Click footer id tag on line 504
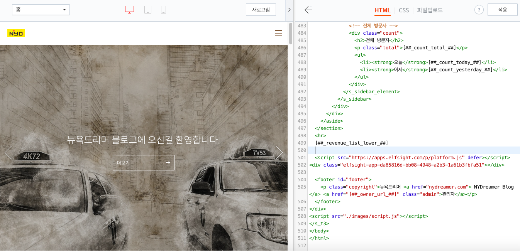This screenshot has width=520, height=251. [343, 180]
